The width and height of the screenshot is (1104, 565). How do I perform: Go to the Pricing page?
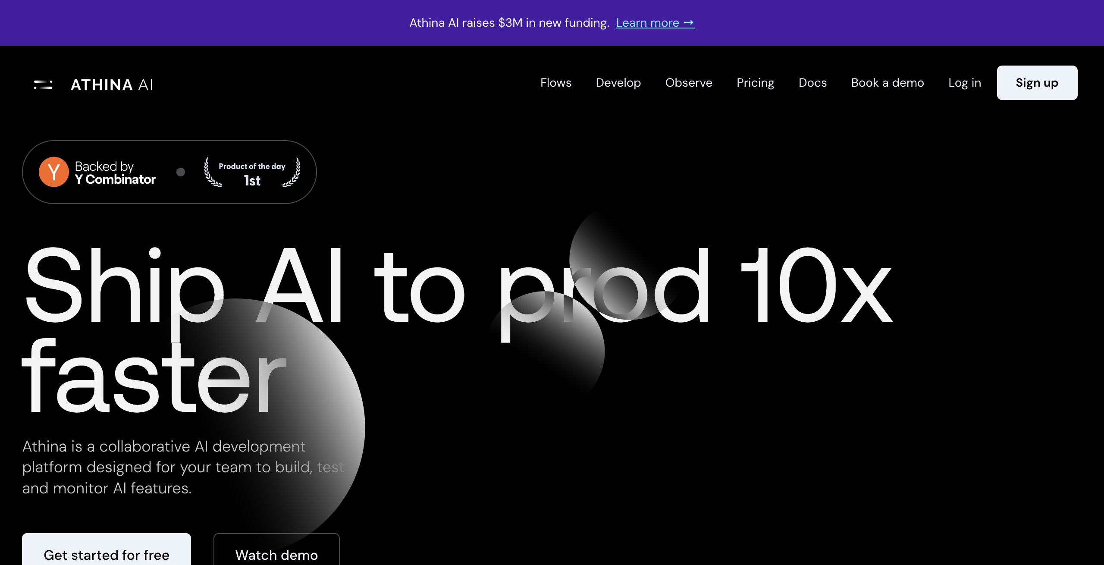[756, 83]
